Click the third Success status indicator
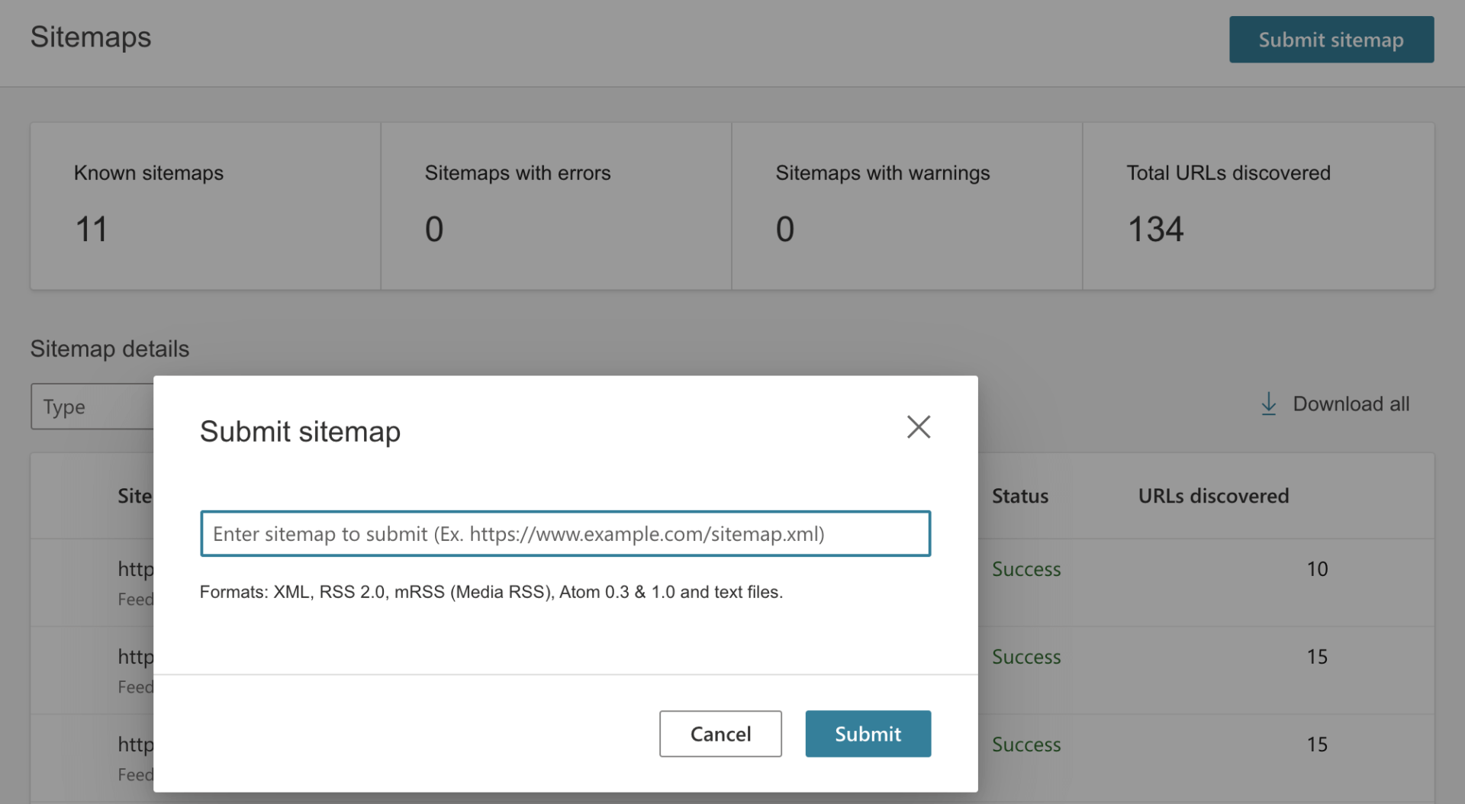Image resolution: width=1465 pixels, height=804 pixels. click(1025, 744)
